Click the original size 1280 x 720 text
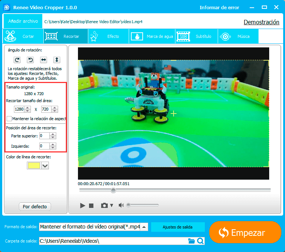285x252 pixels. point(34,94)
